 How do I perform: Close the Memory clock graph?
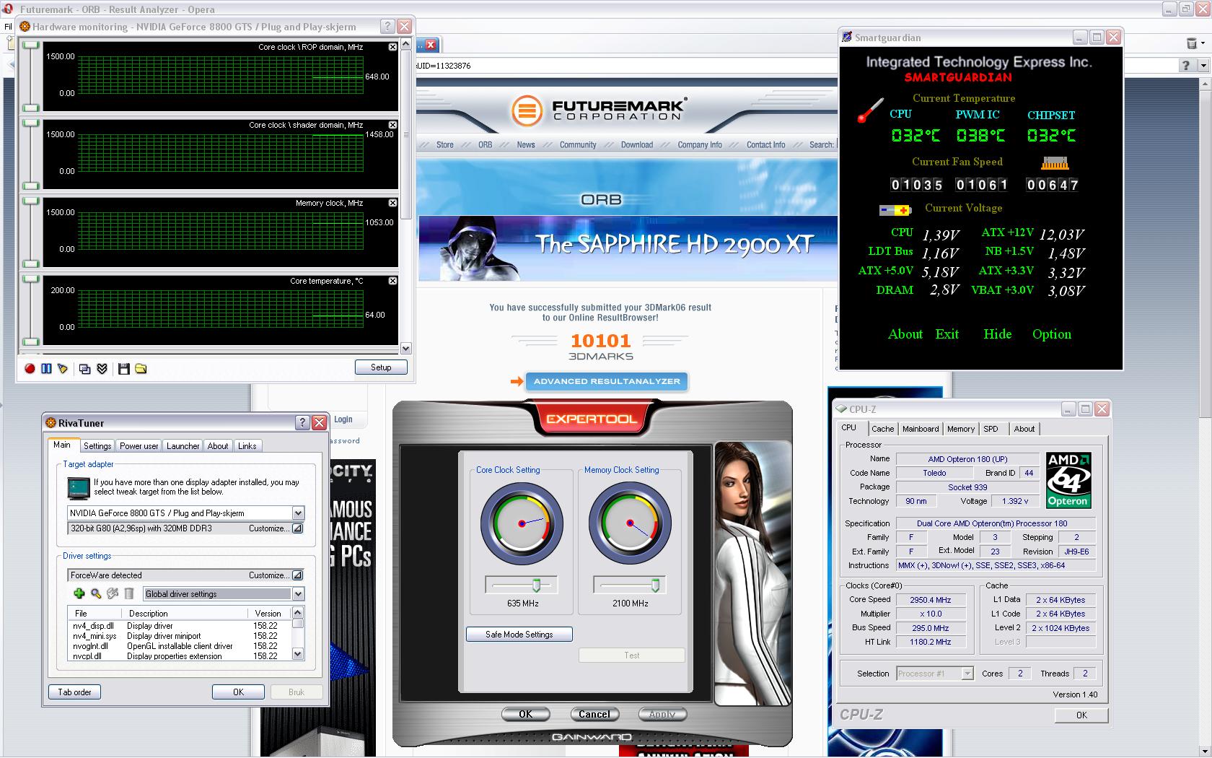392,203
